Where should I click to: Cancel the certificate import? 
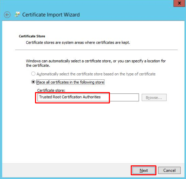(169, 170)
